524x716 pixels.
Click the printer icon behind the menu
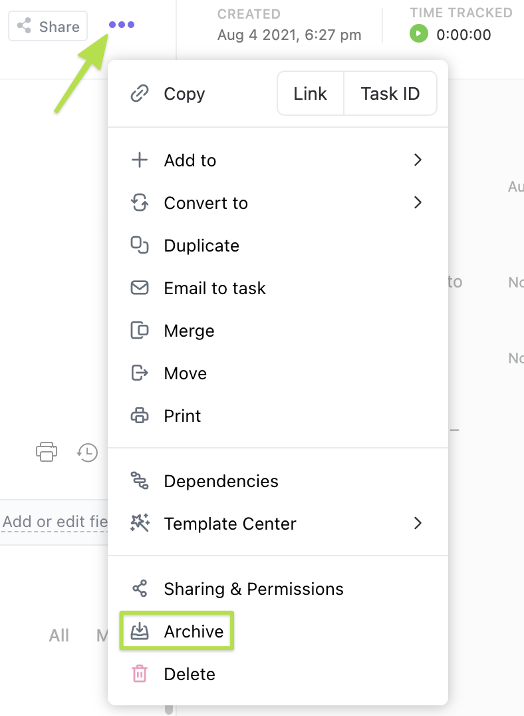click(x=46, y=452)
